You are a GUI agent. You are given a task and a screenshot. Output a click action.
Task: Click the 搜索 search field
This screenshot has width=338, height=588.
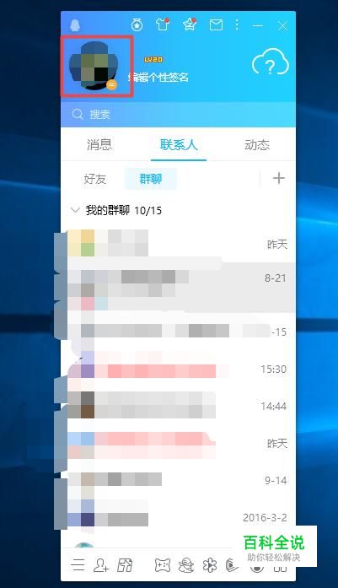click(179, 115)
